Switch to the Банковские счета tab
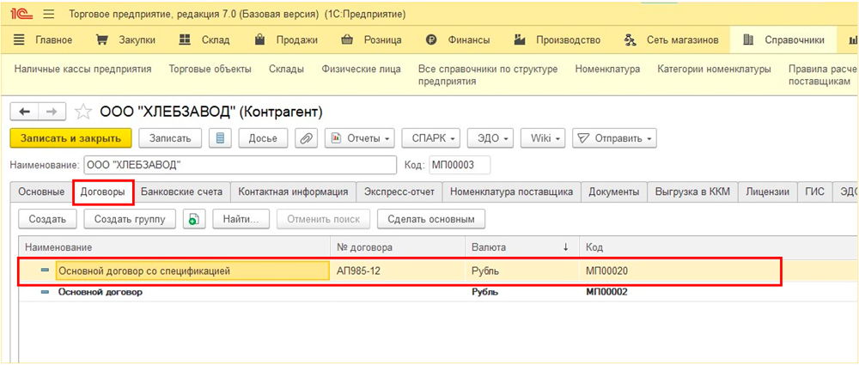The image size is (859, 365). click(181, 192)
